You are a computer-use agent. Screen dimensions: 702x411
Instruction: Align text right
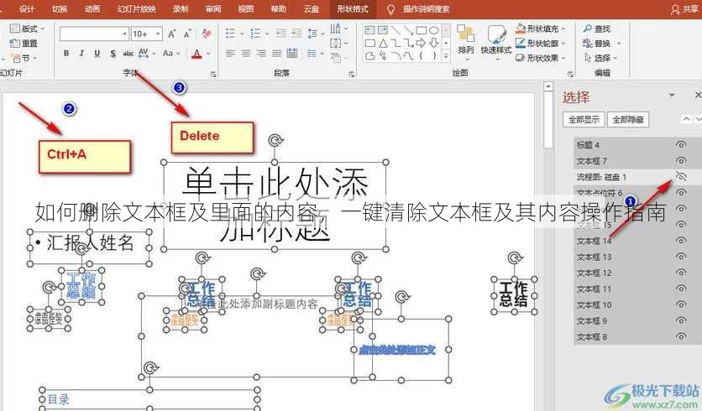(x=261, y=54)
